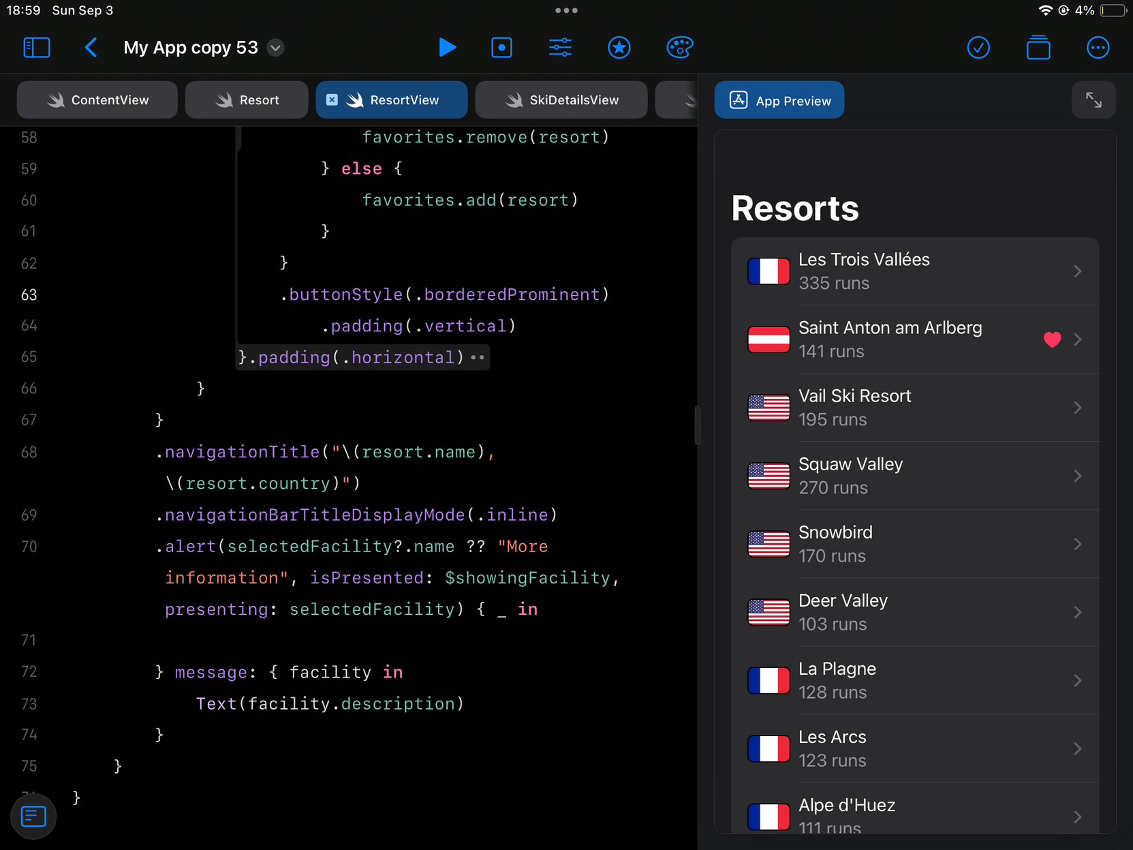Select the Vail Ski Resort name

click(854, 396)
